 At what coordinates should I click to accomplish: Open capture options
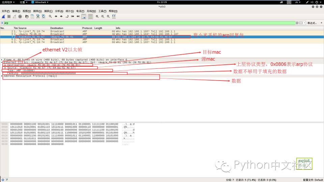pos(20,17)
